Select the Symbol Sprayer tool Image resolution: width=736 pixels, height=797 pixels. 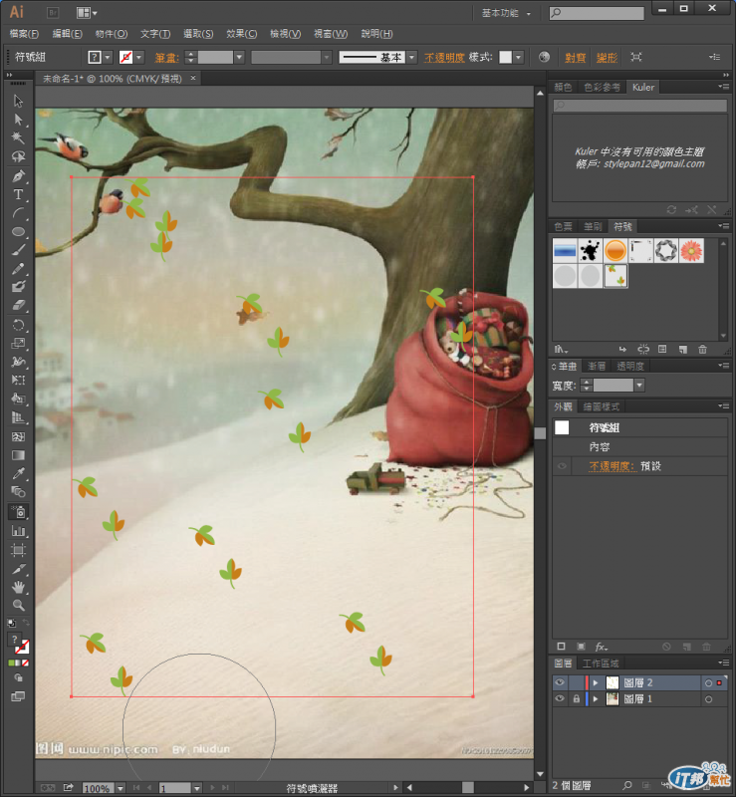tap(18, 512)
